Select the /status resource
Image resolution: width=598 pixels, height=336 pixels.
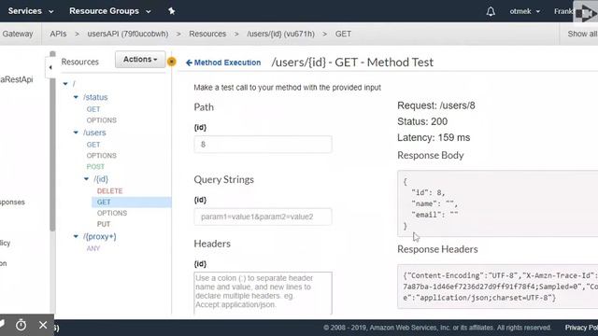coord(95,97)
